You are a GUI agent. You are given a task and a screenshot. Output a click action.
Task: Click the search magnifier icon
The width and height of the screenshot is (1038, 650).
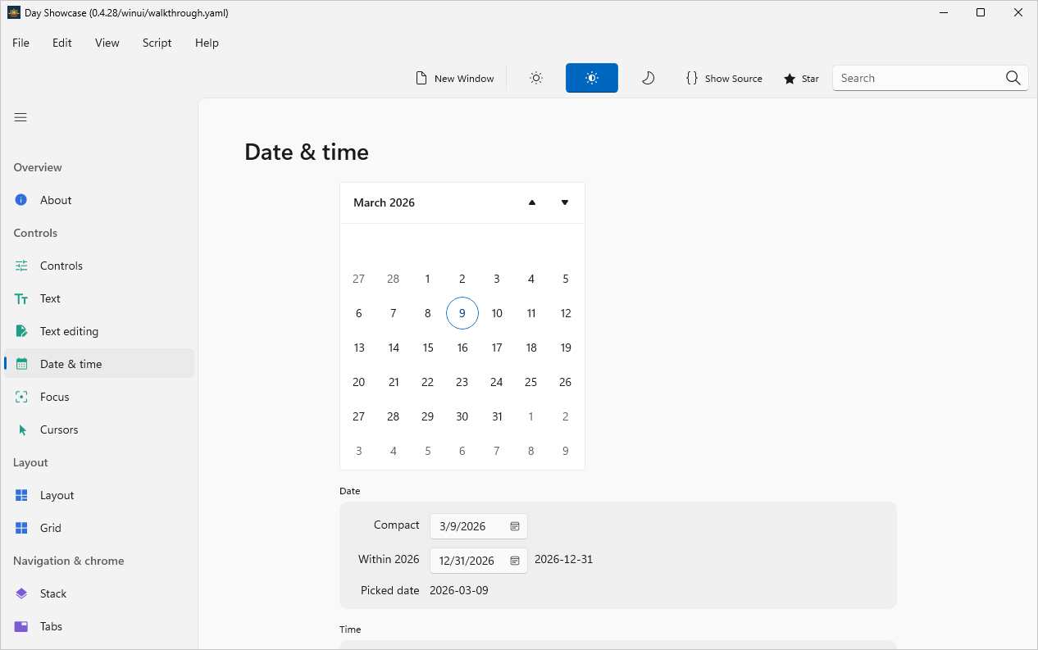[1013, 78]
